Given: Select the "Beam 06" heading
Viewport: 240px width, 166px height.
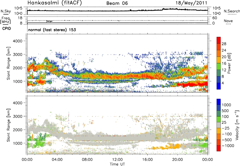Looking at the screenshot, I should 117,3.
